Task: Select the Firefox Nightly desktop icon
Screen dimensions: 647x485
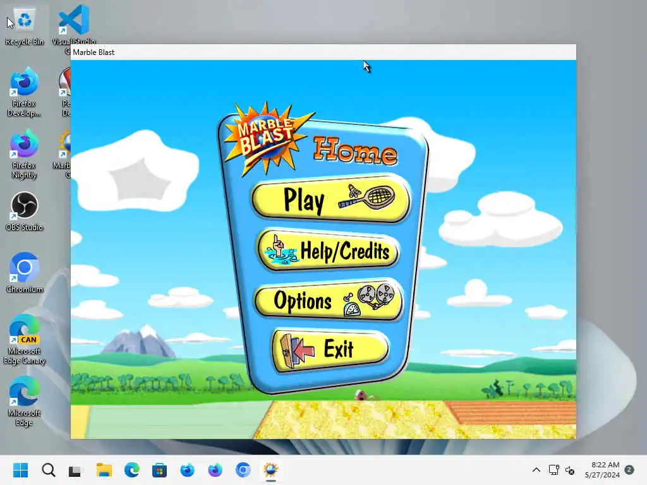Action: pyautogui.click(x=24, y=154)
